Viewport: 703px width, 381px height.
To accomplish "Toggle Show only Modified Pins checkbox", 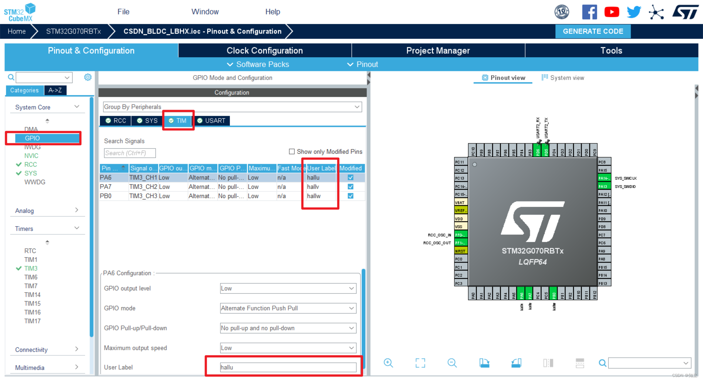I will pyautogui.click(x=292, y=152).
